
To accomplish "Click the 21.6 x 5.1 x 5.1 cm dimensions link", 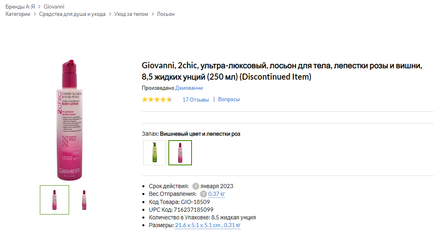I will (198, 225).
